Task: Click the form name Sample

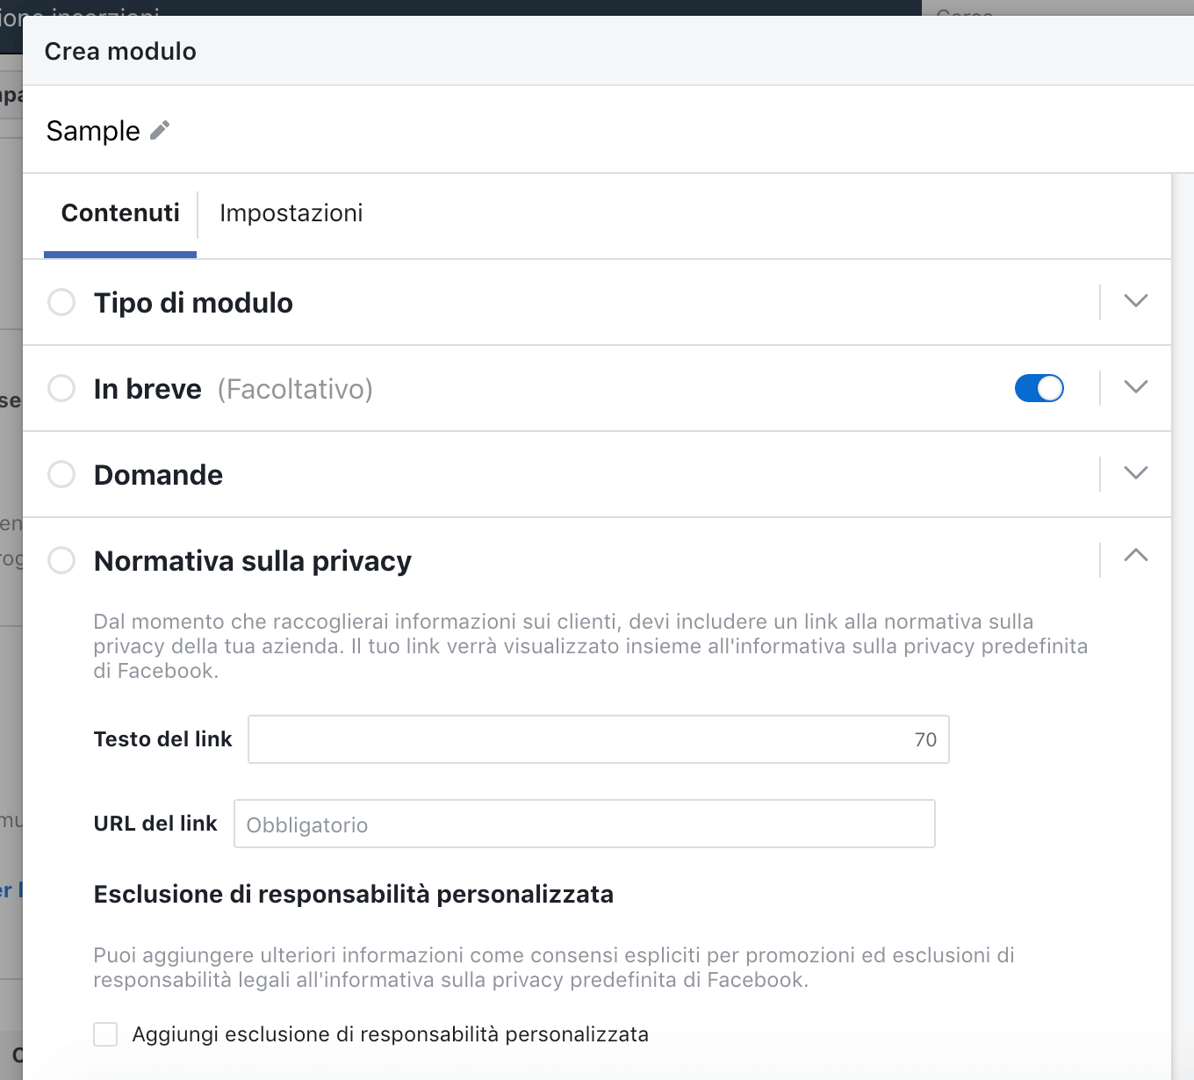Action: tap(93, 130)
